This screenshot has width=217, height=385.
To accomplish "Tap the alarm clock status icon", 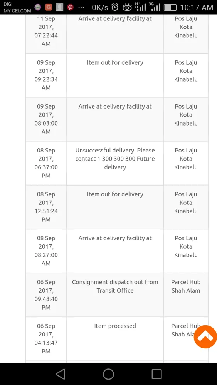I will (x=115, y=7).
